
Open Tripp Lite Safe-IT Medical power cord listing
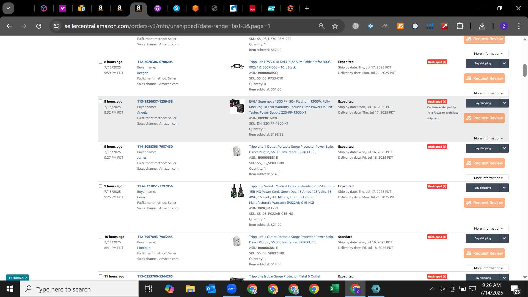point(292,194)
